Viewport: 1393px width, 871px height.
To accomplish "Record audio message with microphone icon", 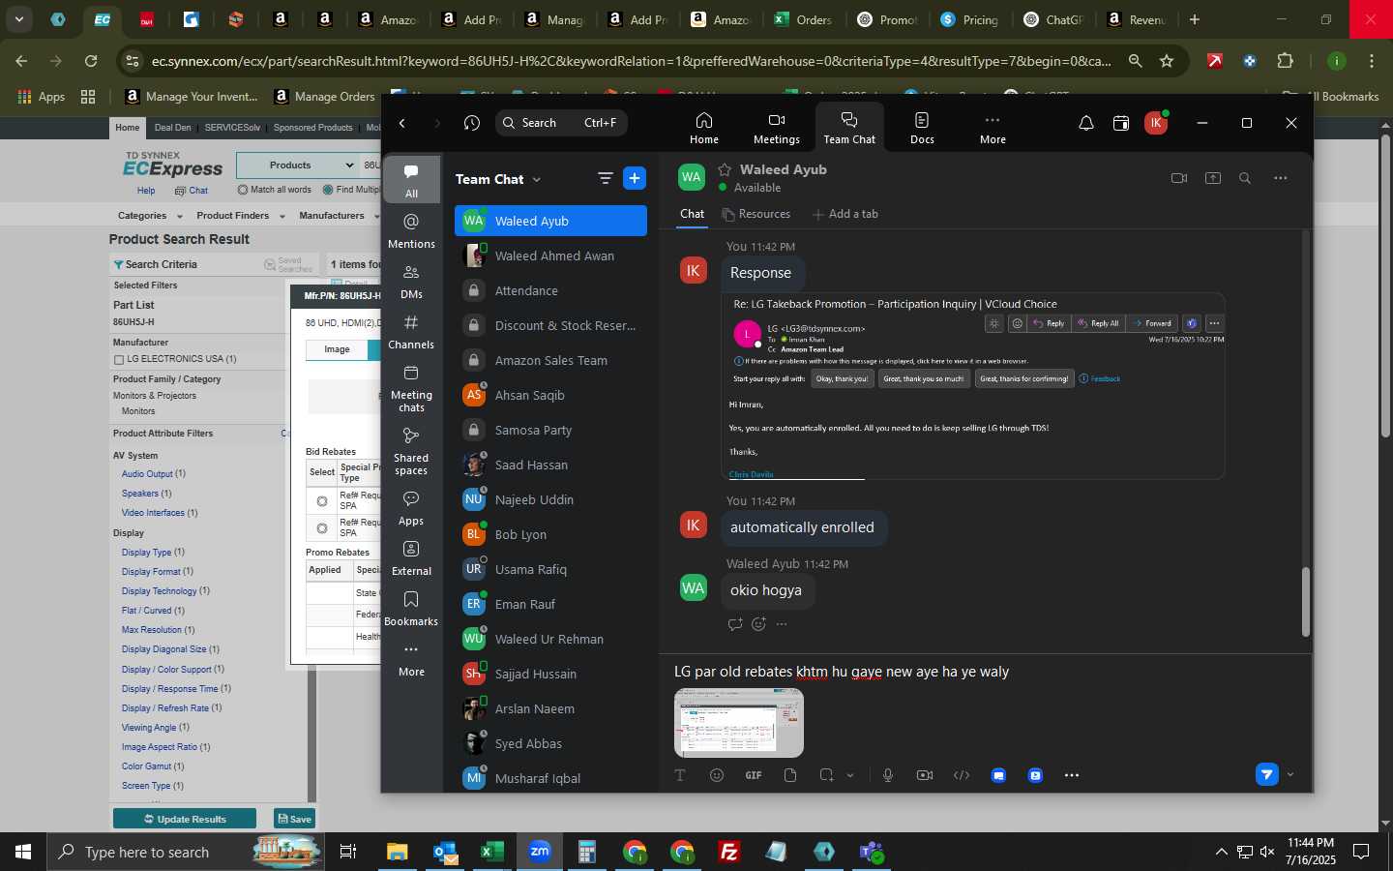I will click(x=887, y=775).
